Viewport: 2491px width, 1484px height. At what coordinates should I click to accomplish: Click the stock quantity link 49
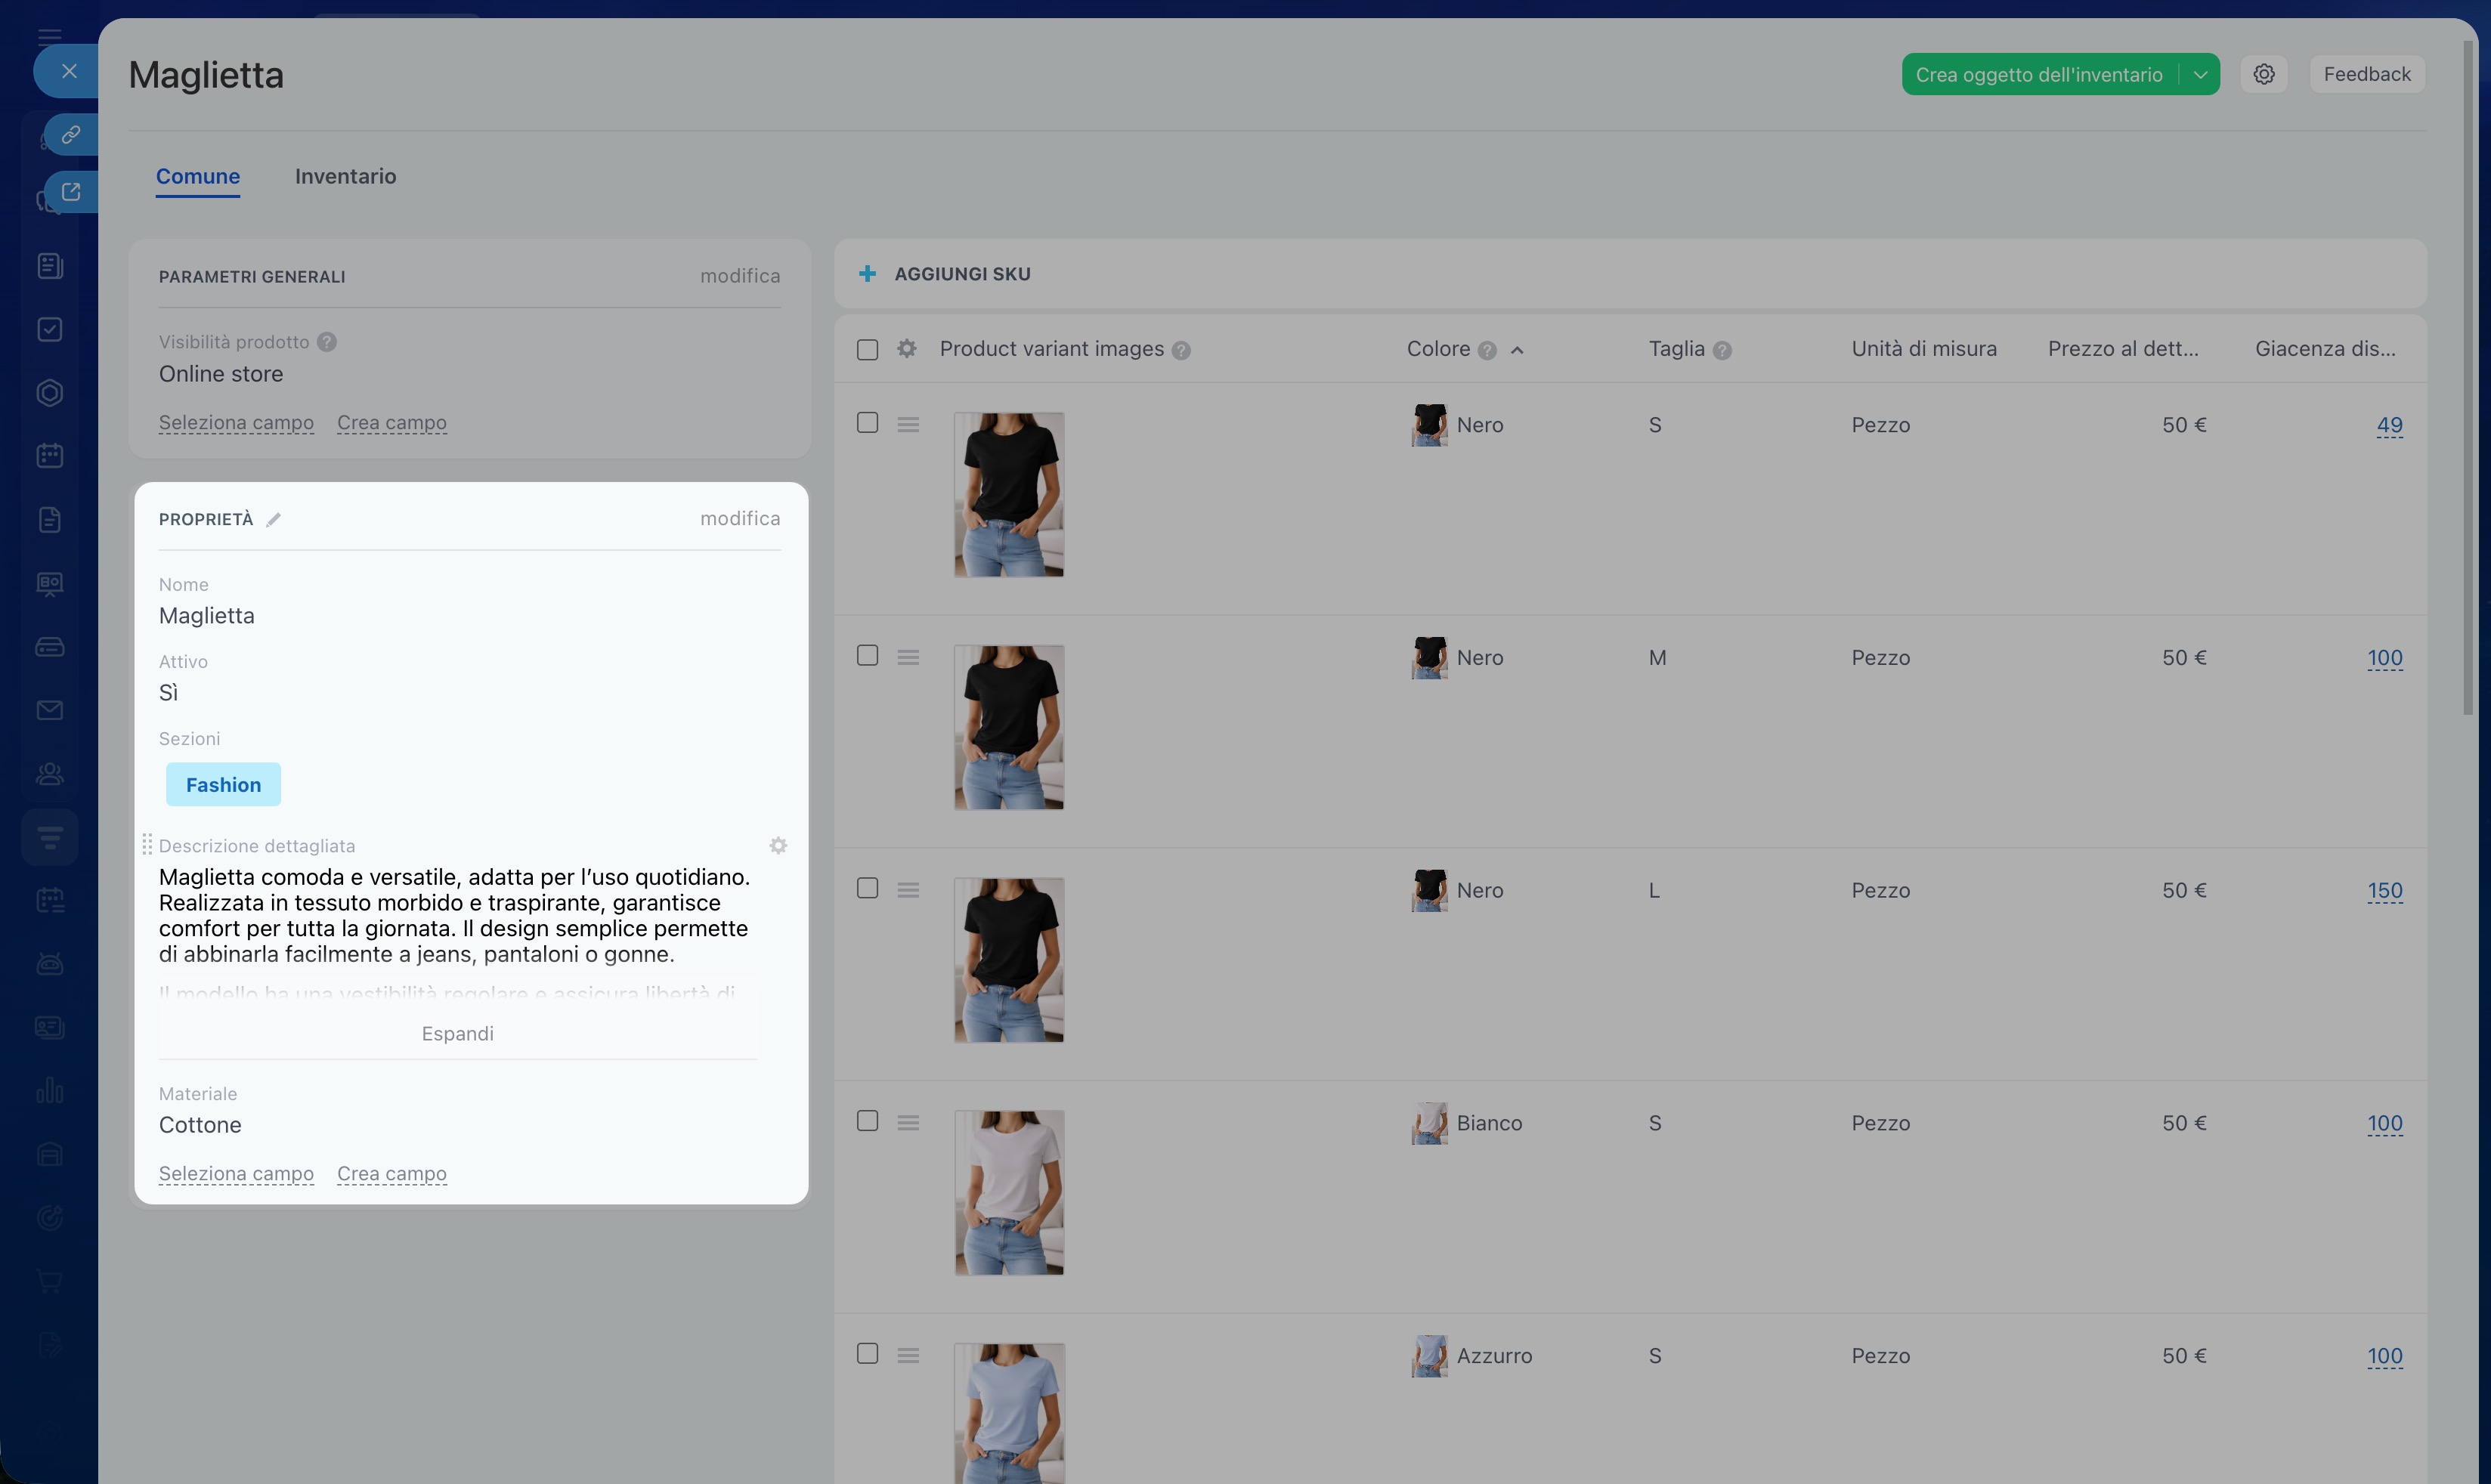(x=2388, y=425)
